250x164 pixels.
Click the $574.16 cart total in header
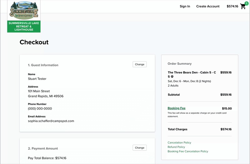[x=232, y=6]
